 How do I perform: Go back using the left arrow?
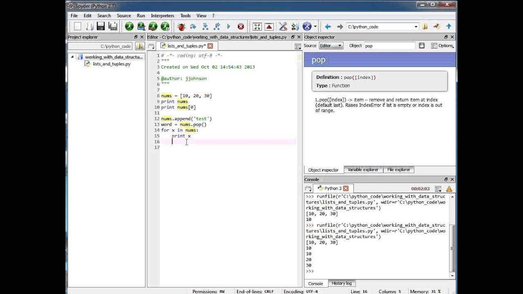[328, 27]
